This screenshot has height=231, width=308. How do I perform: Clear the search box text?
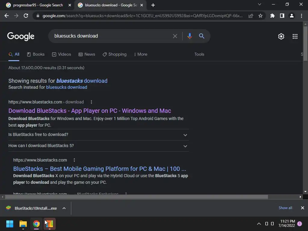(x=175, y=36)
